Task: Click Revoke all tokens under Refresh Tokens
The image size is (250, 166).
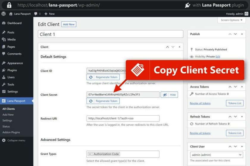Action: point(200,133)
